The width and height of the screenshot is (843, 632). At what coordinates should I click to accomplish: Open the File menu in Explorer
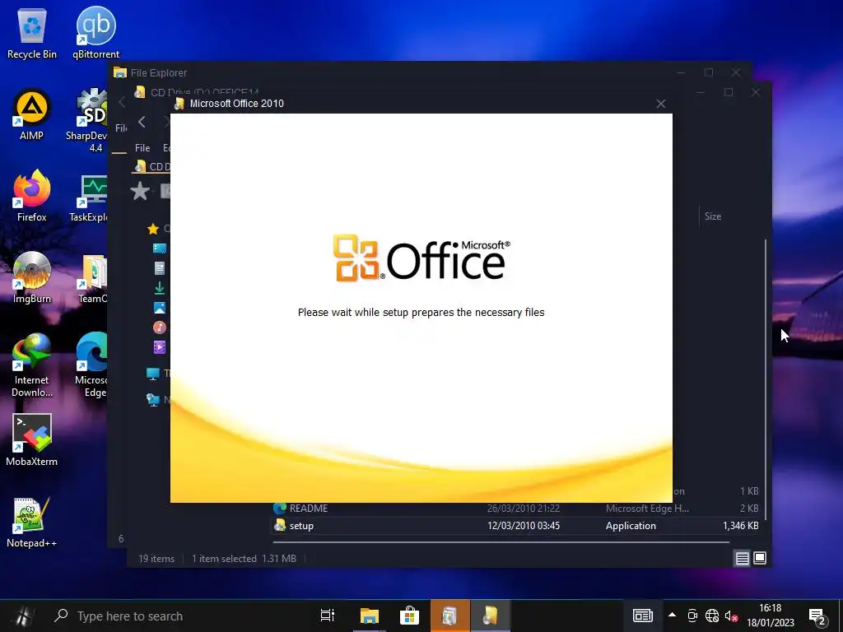[142, 148]
